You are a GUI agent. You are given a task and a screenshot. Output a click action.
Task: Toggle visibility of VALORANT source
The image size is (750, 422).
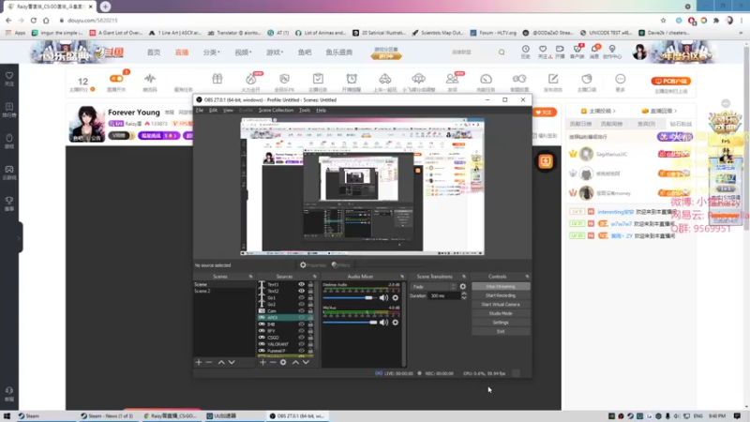coord(301,344)
